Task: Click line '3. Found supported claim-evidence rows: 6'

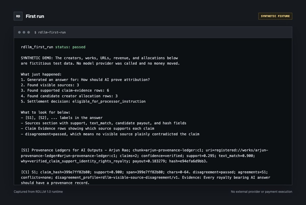Action: click(x=65, y=90)
